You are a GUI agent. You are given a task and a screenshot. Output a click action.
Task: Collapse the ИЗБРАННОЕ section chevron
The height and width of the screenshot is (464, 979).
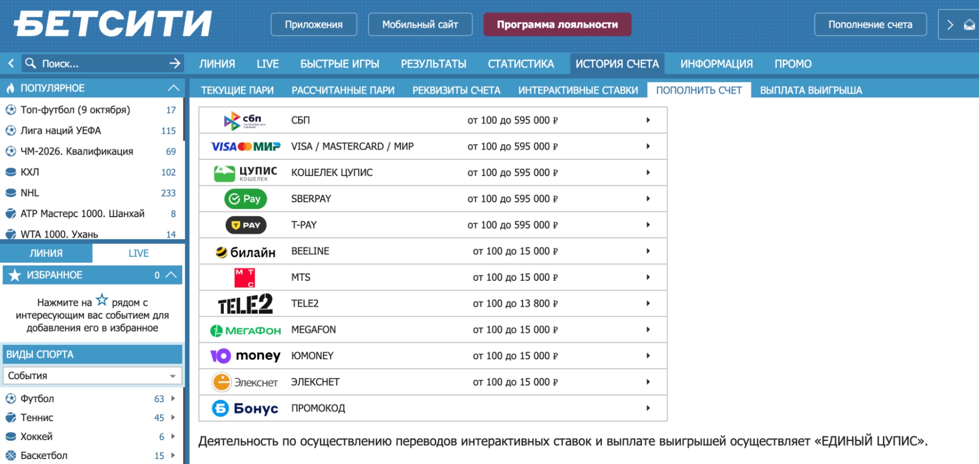click(x=171, y=275)
